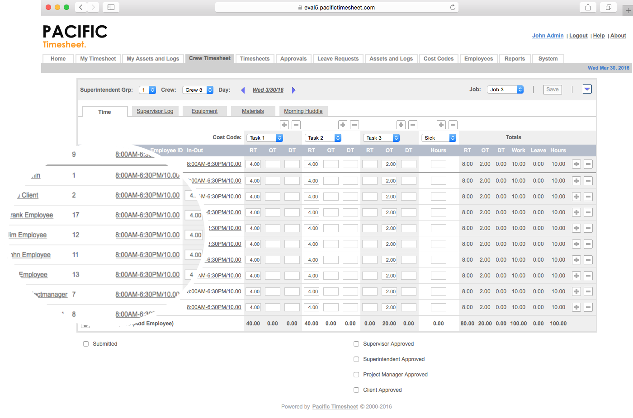The image size is (633, 418).
Task: Click the browser share icon
Action: coord(588,7)
